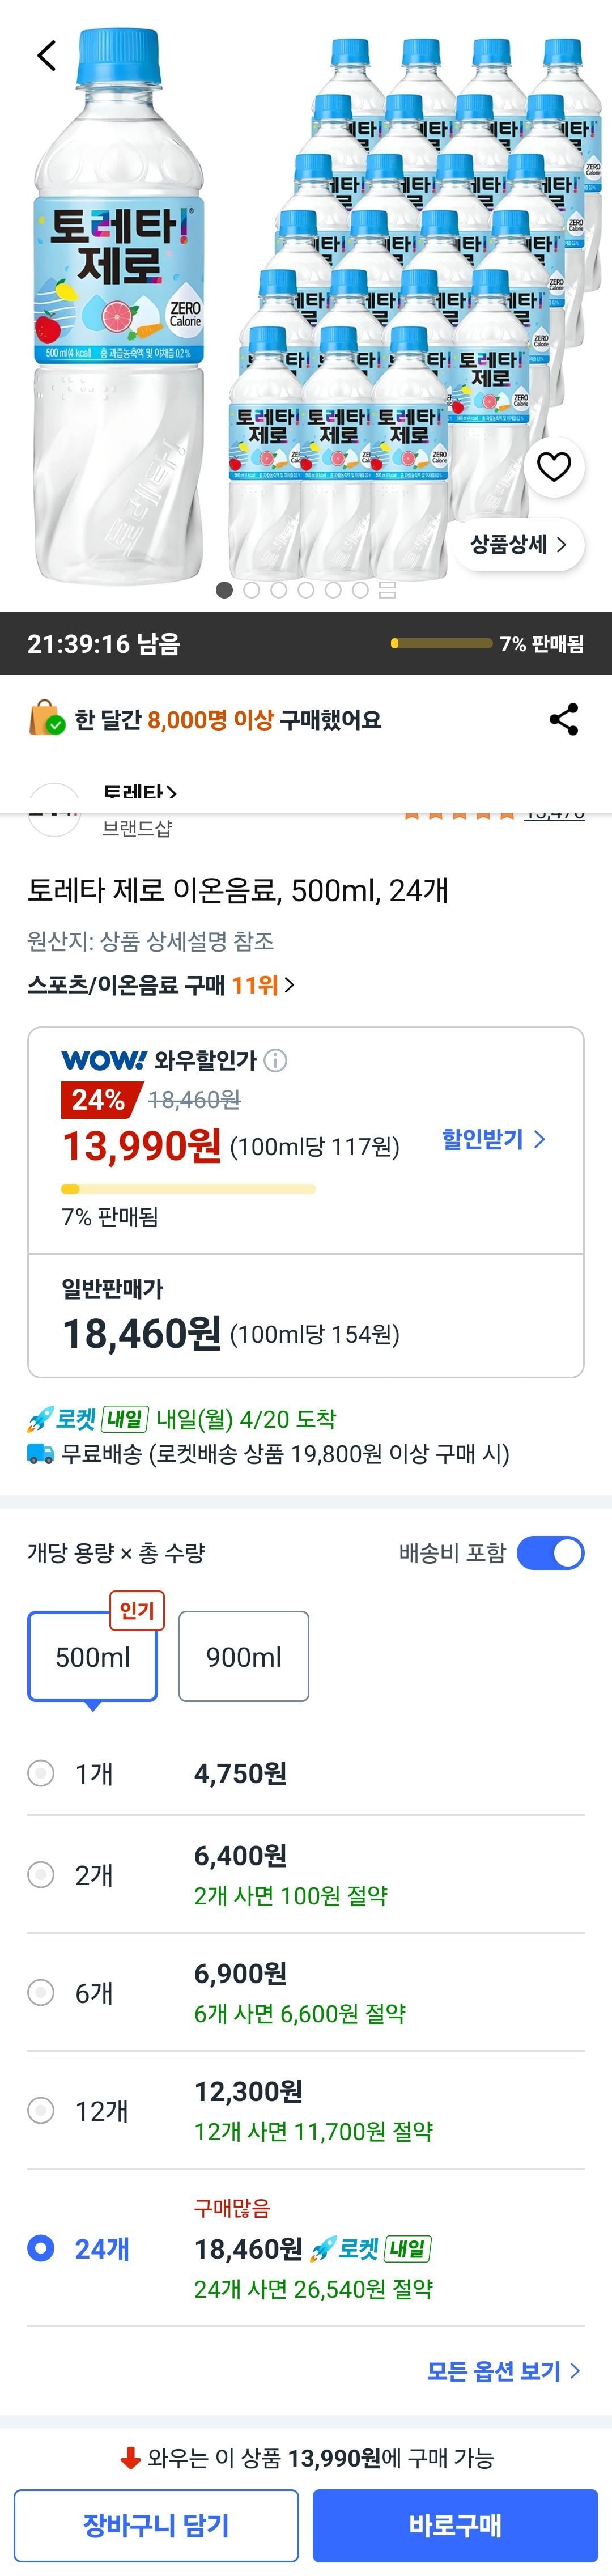Tap the WOW discount info icon

click(x=275, y=1060)
